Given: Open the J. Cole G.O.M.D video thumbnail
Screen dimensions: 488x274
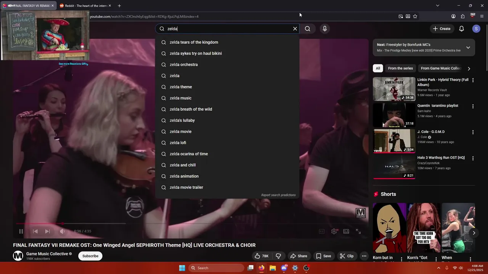Looking at the screenshot, I should 394,141.
